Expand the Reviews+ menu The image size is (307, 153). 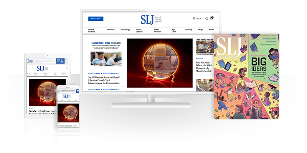click(x=111, y=29)
